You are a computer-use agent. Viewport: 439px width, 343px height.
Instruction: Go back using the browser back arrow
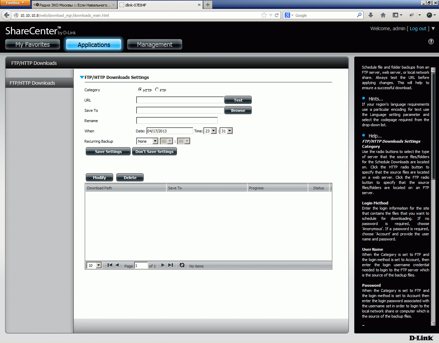(7, 15)
